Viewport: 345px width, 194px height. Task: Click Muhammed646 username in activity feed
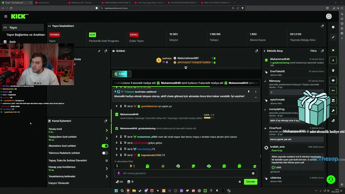[280, 59]
